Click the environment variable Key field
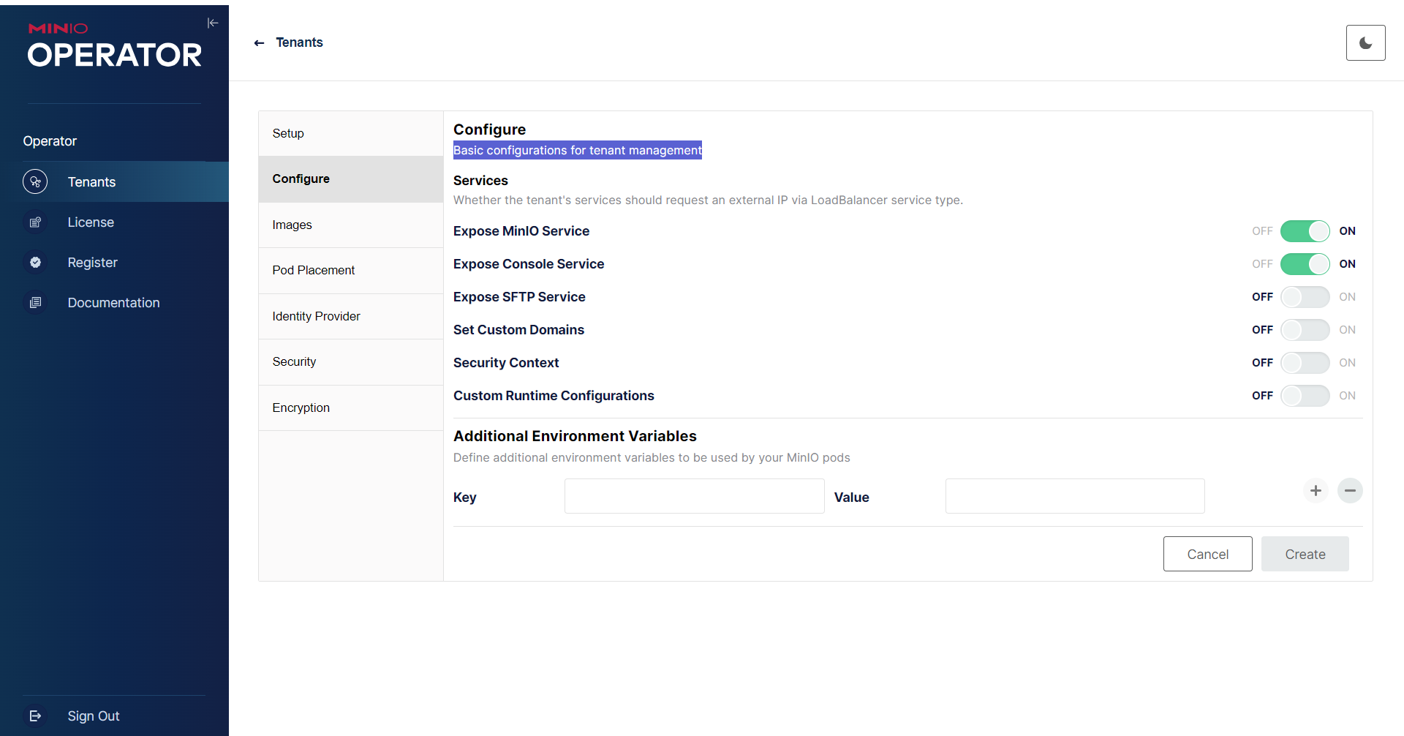 (694, 496)
